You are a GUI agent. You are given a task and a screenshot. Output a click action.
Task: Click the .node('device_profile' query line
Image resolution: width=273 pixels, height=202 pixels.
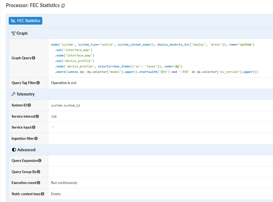point(119,66)
